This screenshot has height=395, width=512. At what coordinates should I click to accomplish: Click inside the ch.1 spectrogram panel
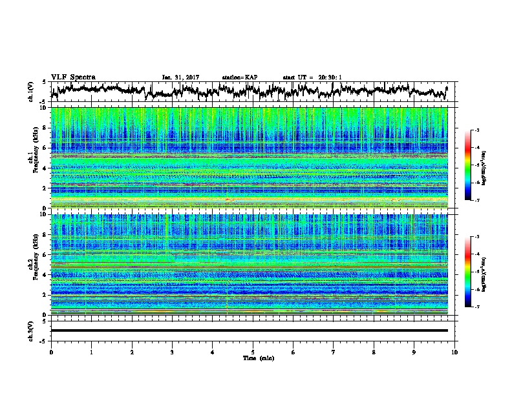click(x=249, y=157)
